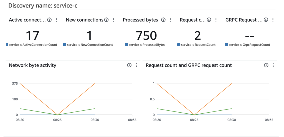Image resolution: width=284 pixels, height=137 pixels.
Task: Open Active connections widget options menu
Action: coord(57,20)
